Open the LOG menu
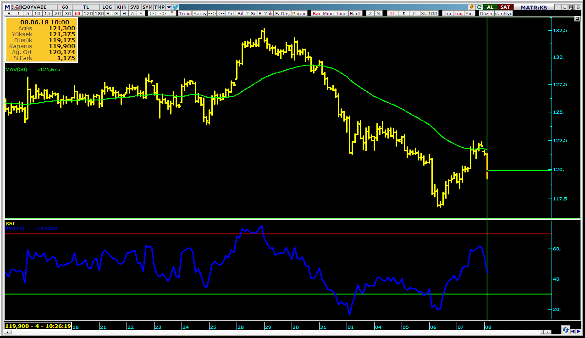The height and width of the screenshot is (338, 585). (x=107, y=7)
